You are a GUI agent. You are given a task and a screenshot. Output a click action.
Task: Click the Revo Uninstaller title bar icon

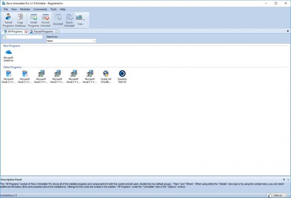click(3, 3)
